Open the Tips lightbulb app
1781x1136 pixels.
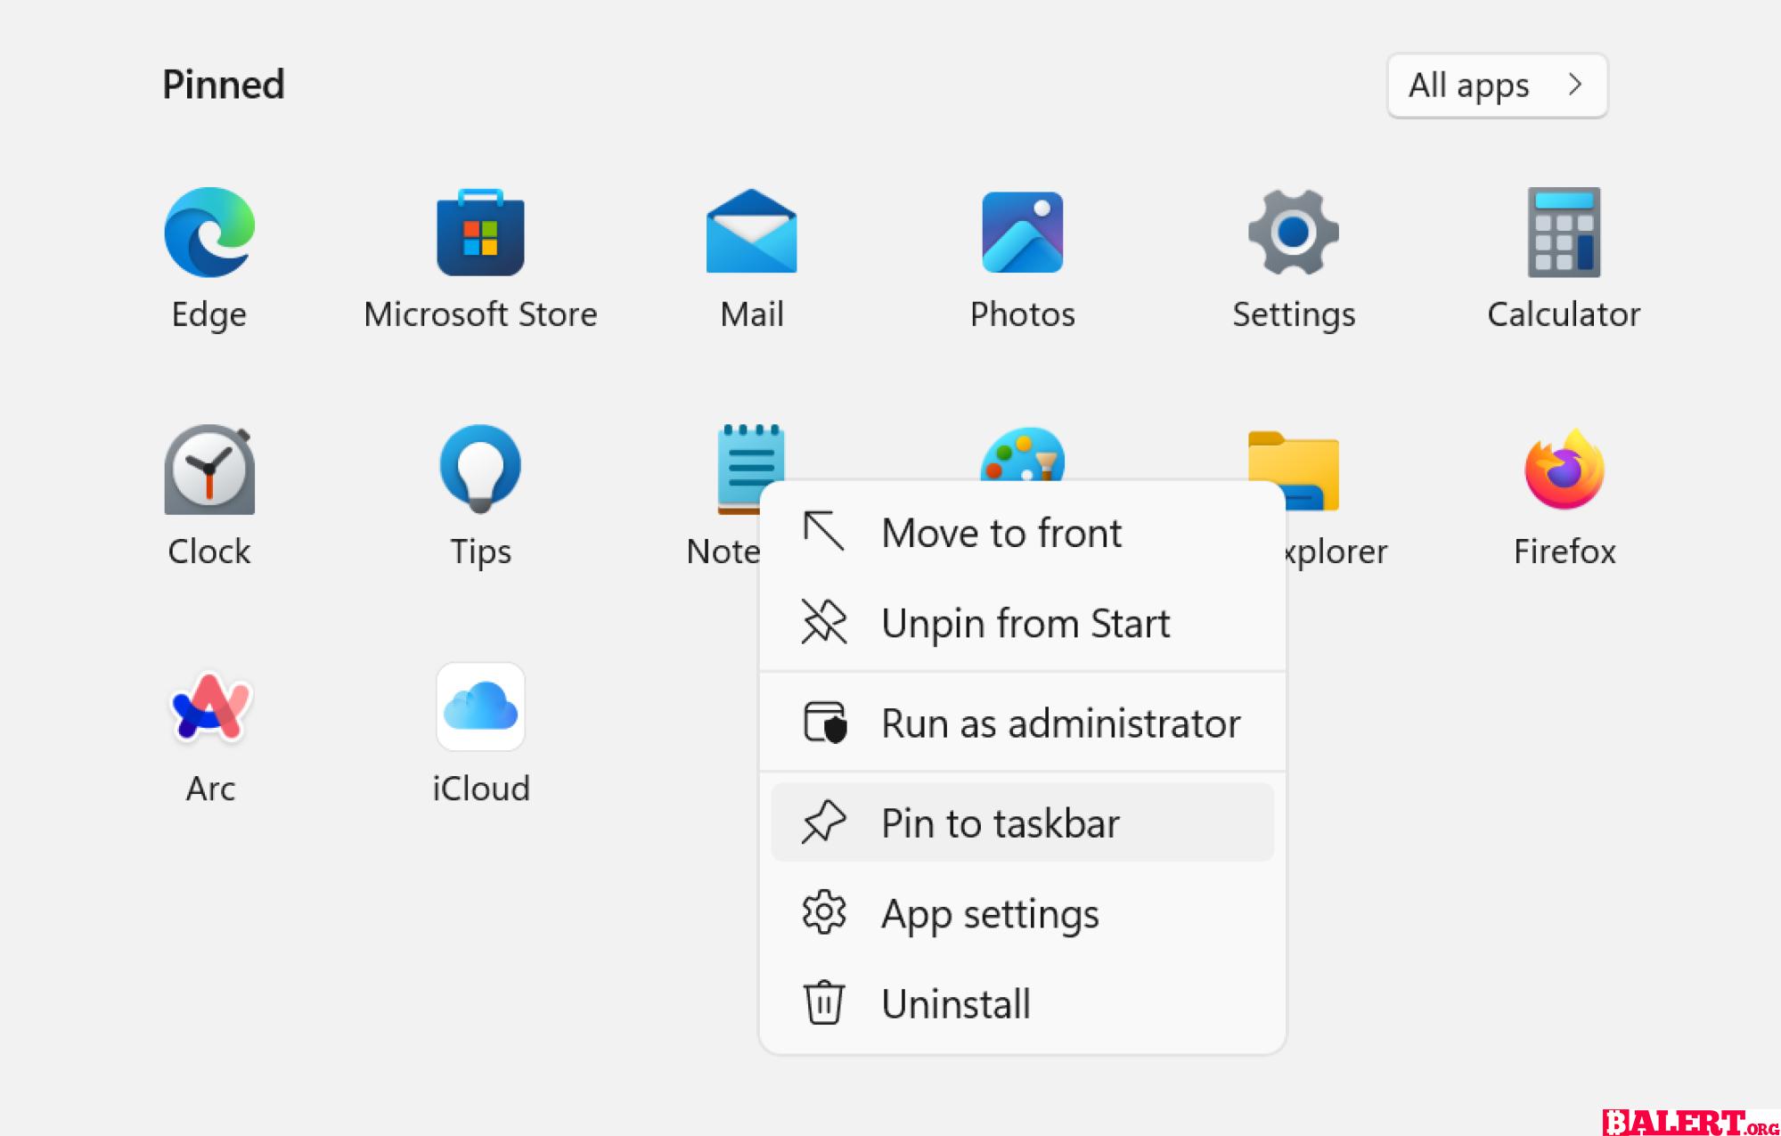480,468
